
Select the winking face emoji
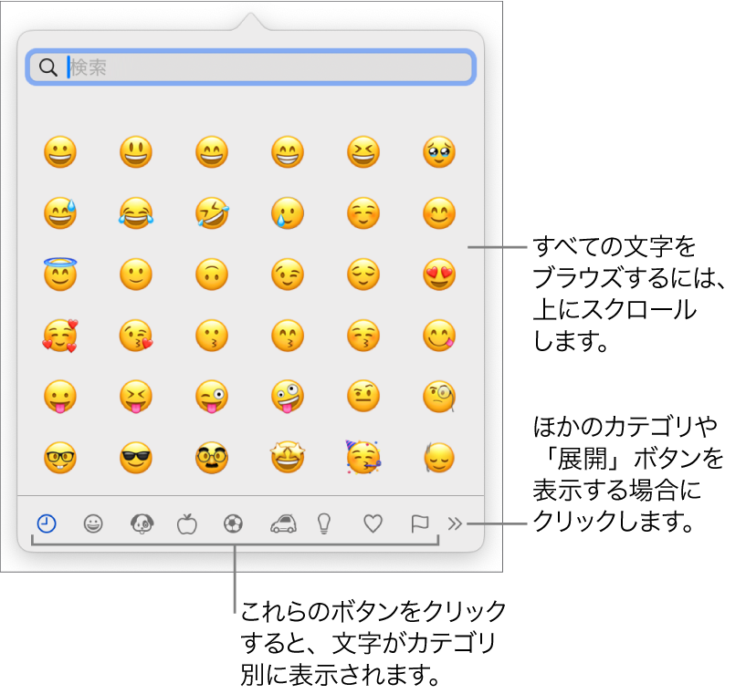pyautogui.click(x=288, y=274)
